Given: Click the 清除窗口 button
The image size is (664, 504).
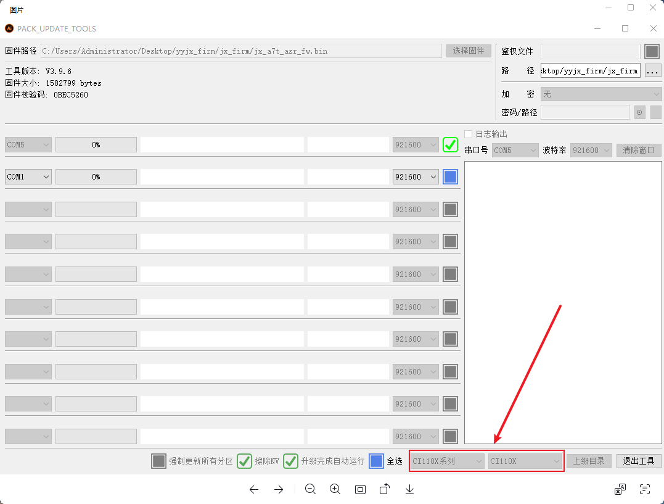Looking at the screenshot, I should [x=639, y=150].
